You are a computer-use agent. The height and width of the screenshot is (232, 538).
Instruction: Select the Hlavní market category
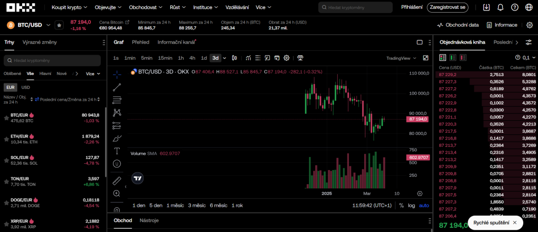(x=46, y=73)
